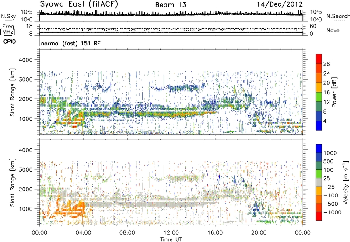The height and width of the screenshot is (242, 350).
Task: Click the blue velocity scatter near 20:00
Action: pyautogui.click(x=257, y=206)
